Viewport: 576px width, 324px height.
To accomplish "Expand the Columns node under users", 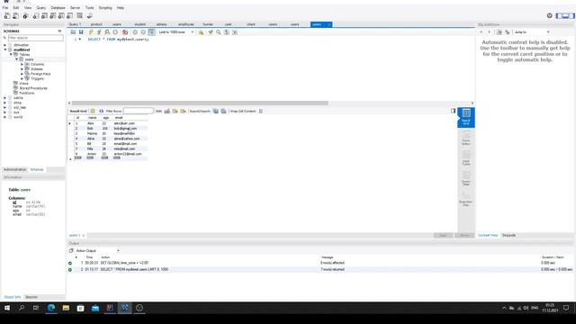I will pos(22,64).
